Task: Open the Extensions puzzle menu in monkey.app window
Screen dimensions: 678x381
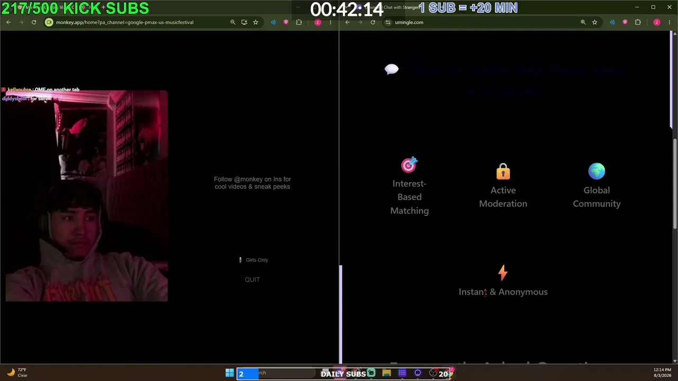Action: pyautogui.click(x=299, y=22)
